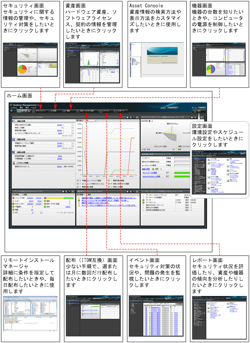
Task: Click 24769 link for 未確認のハードウェア資産
Action: coord(60,143)
